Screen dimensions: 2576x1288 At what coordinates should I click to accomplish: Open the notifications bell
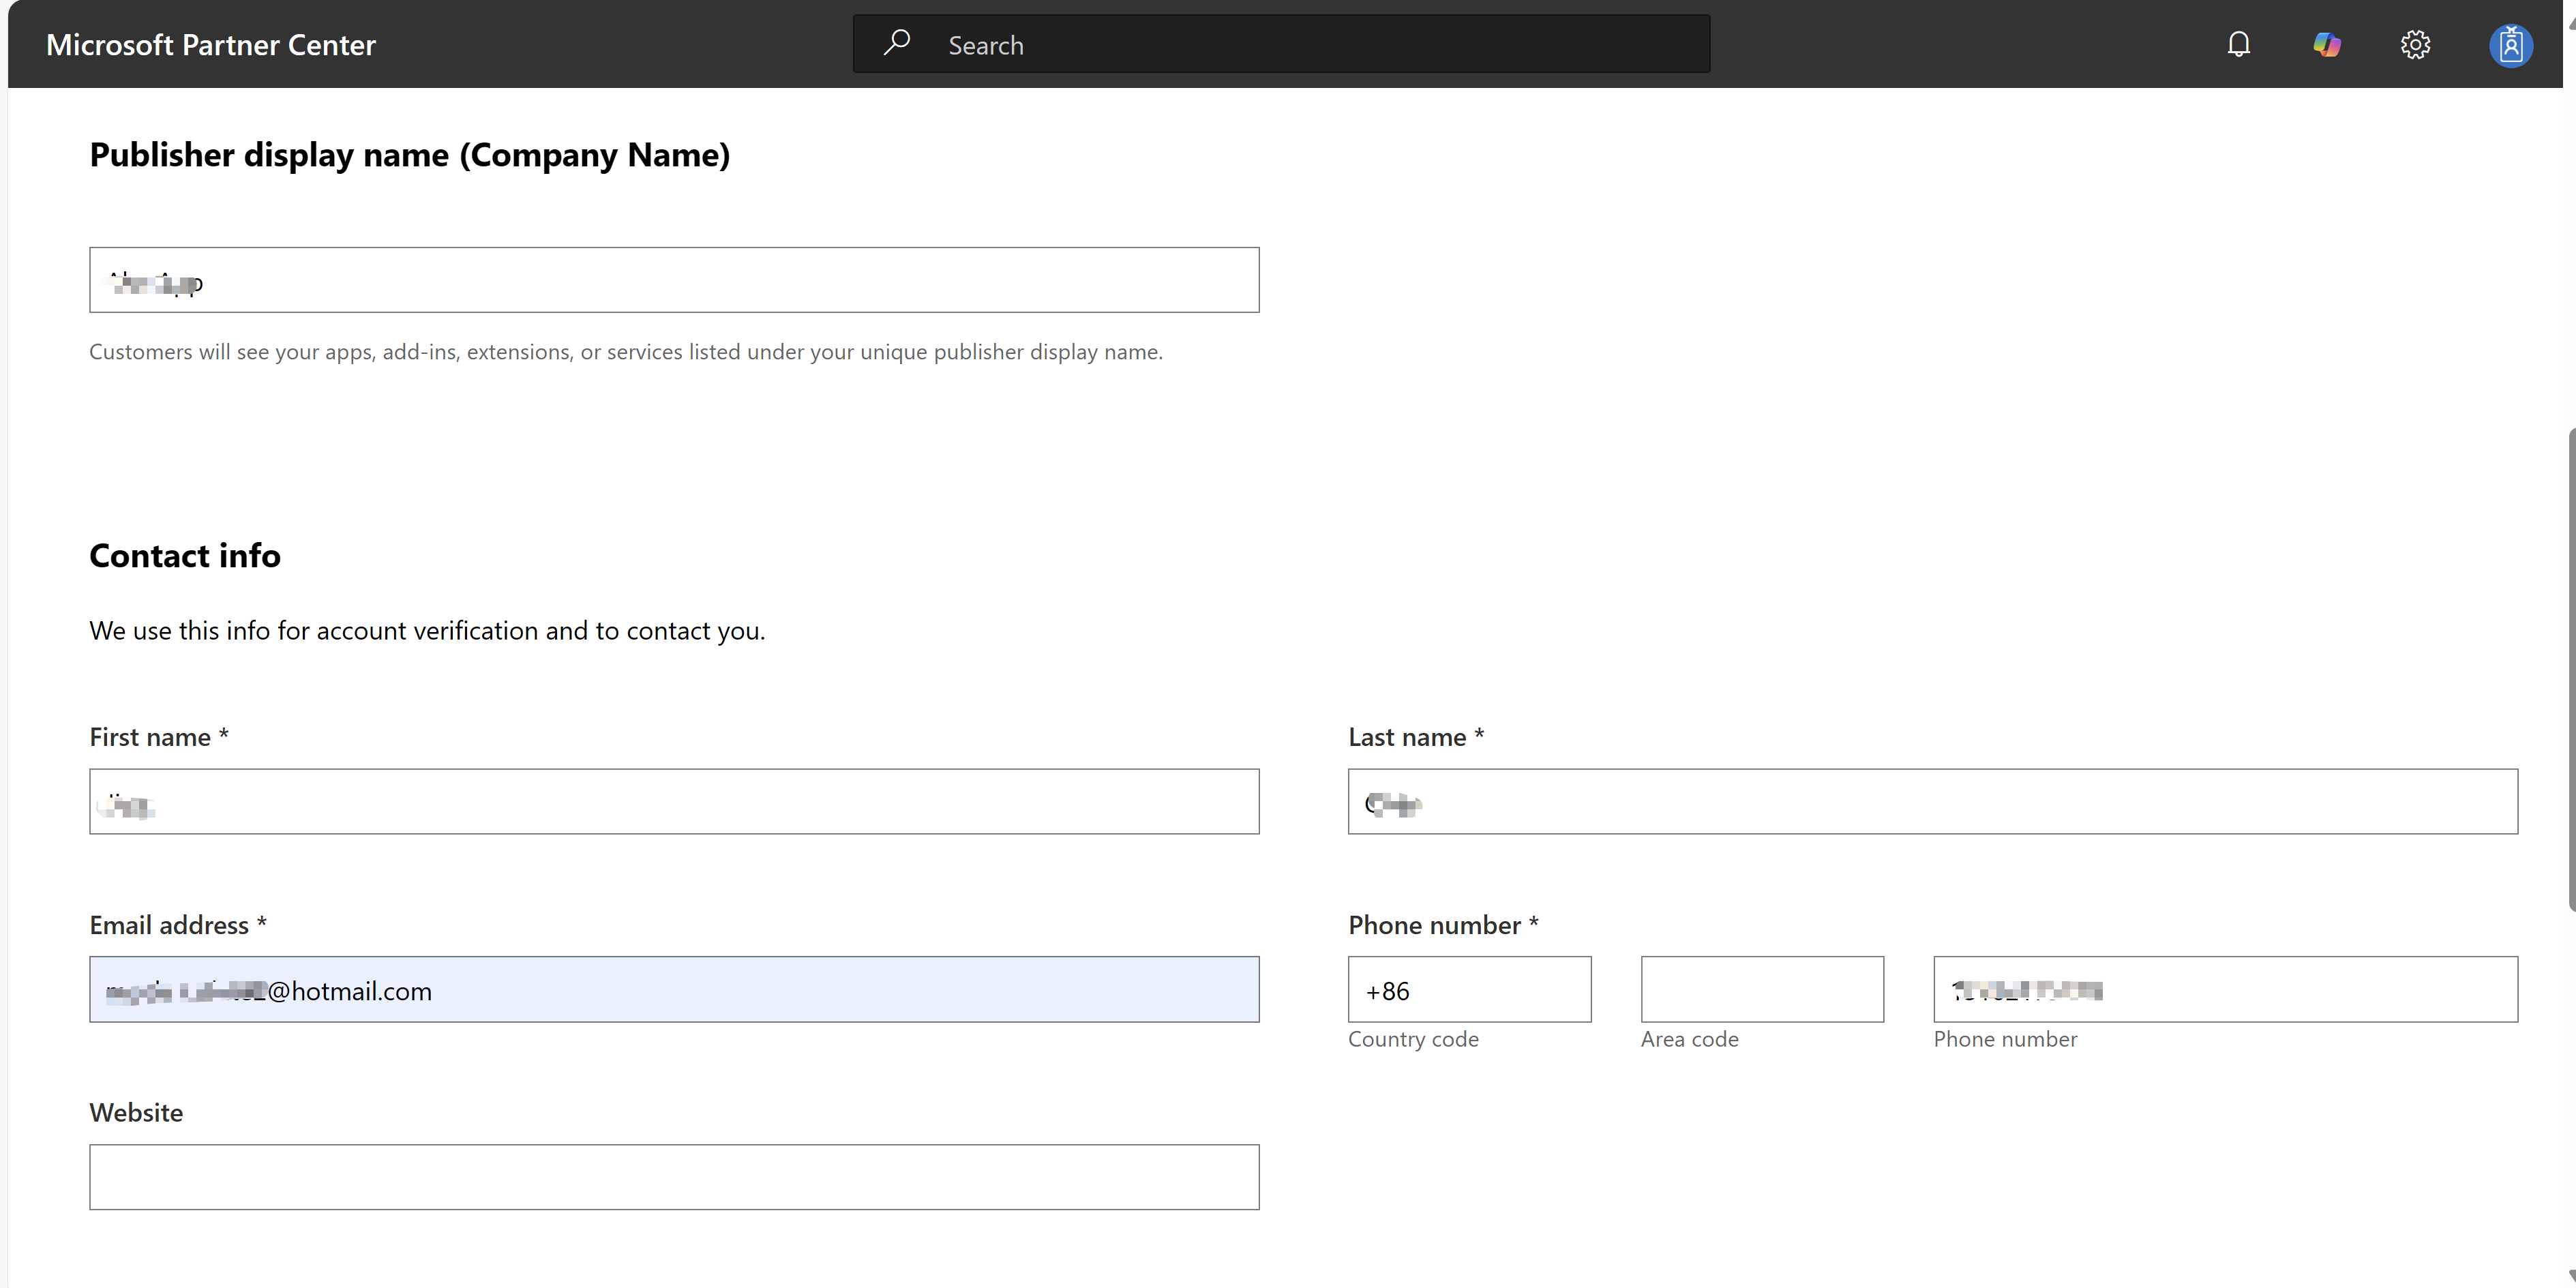[x=2238, y=44]
